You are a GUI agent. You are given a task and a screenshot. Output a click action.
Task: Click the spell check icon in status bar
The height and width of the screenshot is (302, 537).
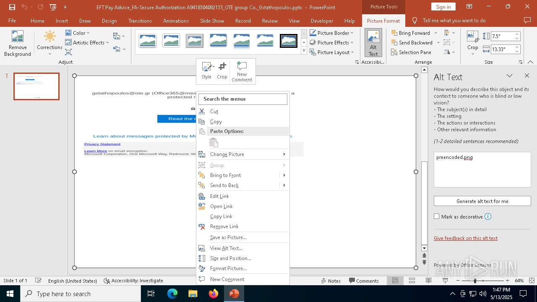(x=38, y=281)
